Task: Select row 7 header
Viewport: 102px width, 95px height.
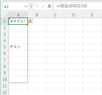Action: [5, 60]
